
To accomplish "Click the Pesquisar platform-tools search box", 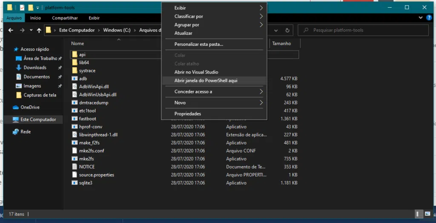I will pos(363,30).
